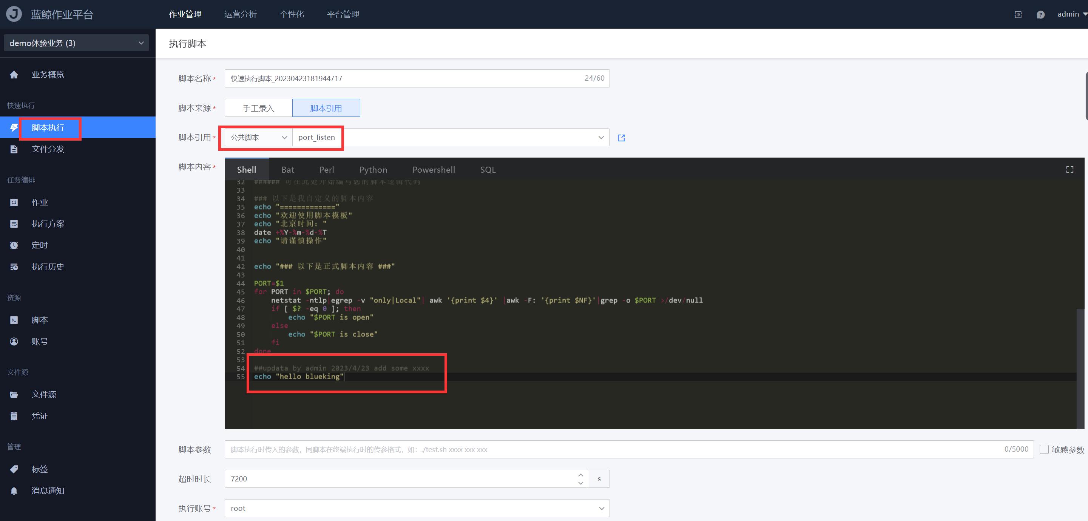
Task: Click the BlueKing job platform logo
Action: [14, 14]
